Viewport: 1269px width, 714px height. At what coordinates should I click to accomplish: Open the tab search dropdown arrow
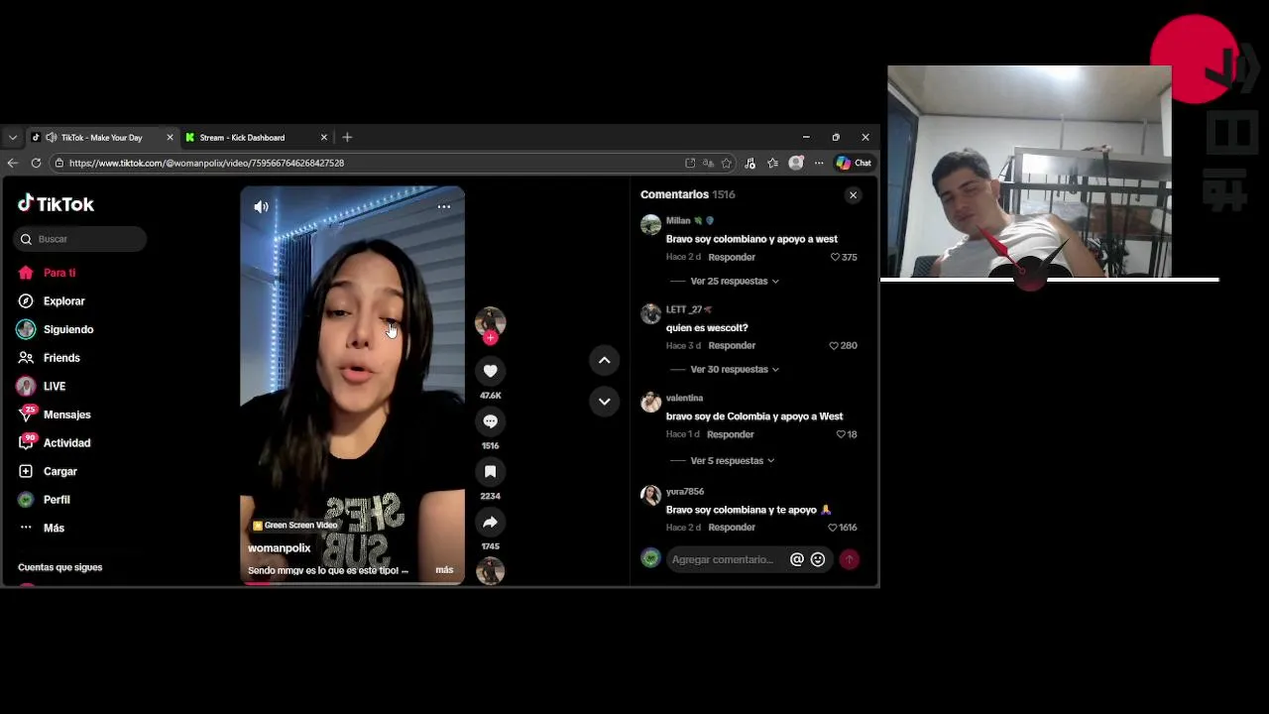point(12,138)
